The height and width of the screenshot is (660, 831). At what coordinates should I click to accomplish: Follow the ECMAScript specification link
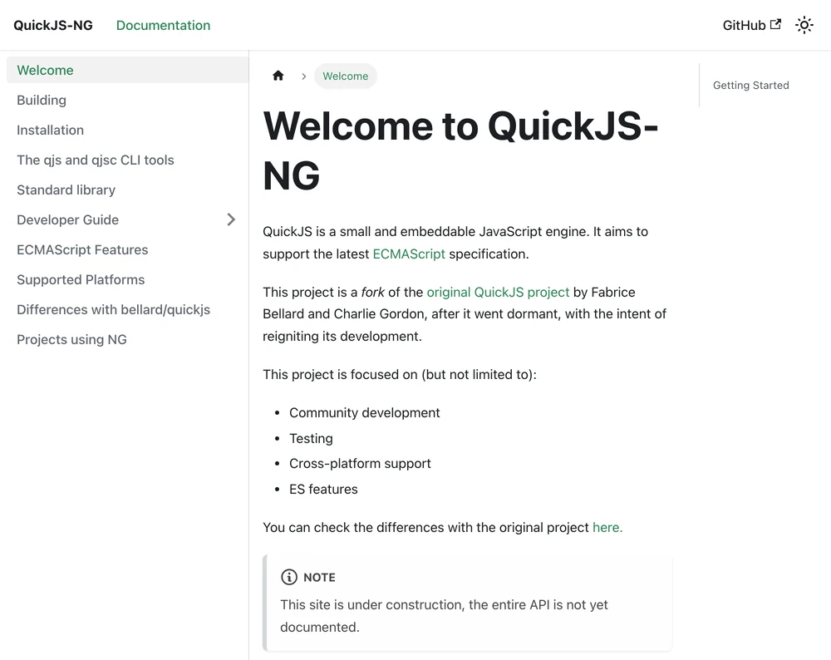(x=409, y=254)
